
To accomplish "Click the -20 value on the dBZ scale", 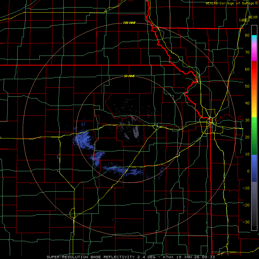I will [x=246, y=205].
